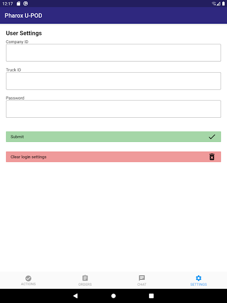Switch to the CHAT tab label
This screenshot has height=303, width=227.
tap(142, 285)
